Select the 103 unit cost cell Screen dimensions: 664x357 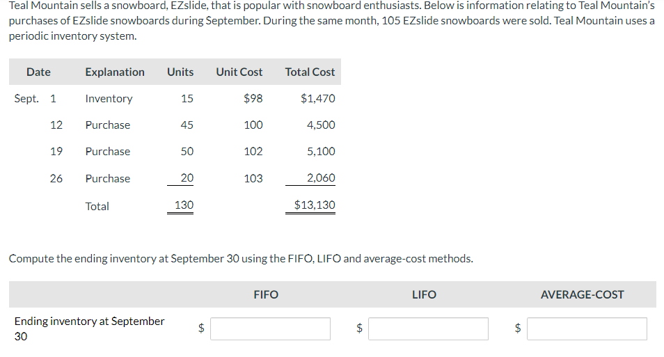(x=253, y=178)
